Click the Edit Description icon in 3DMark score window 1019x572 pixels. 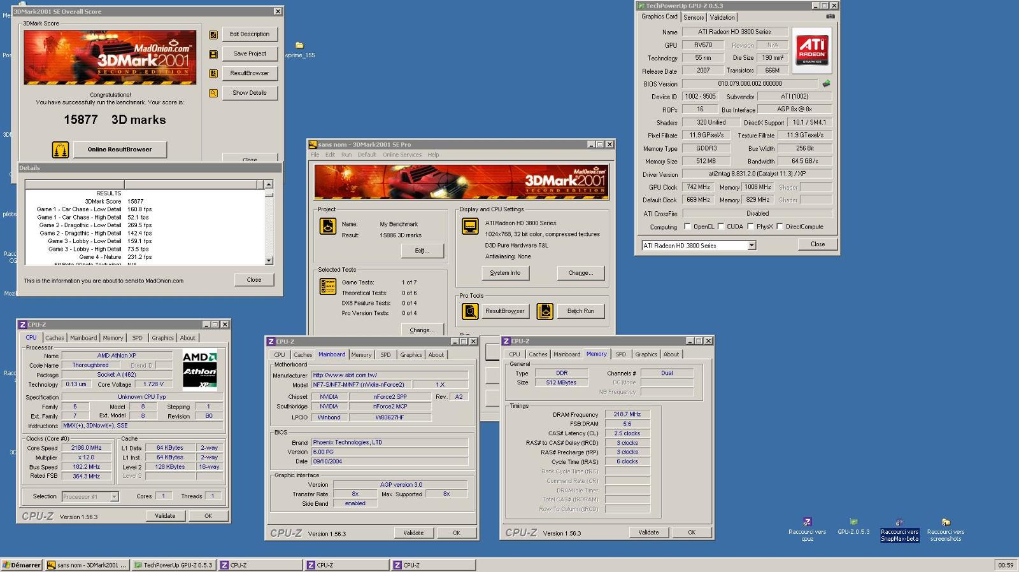[213, 35]
